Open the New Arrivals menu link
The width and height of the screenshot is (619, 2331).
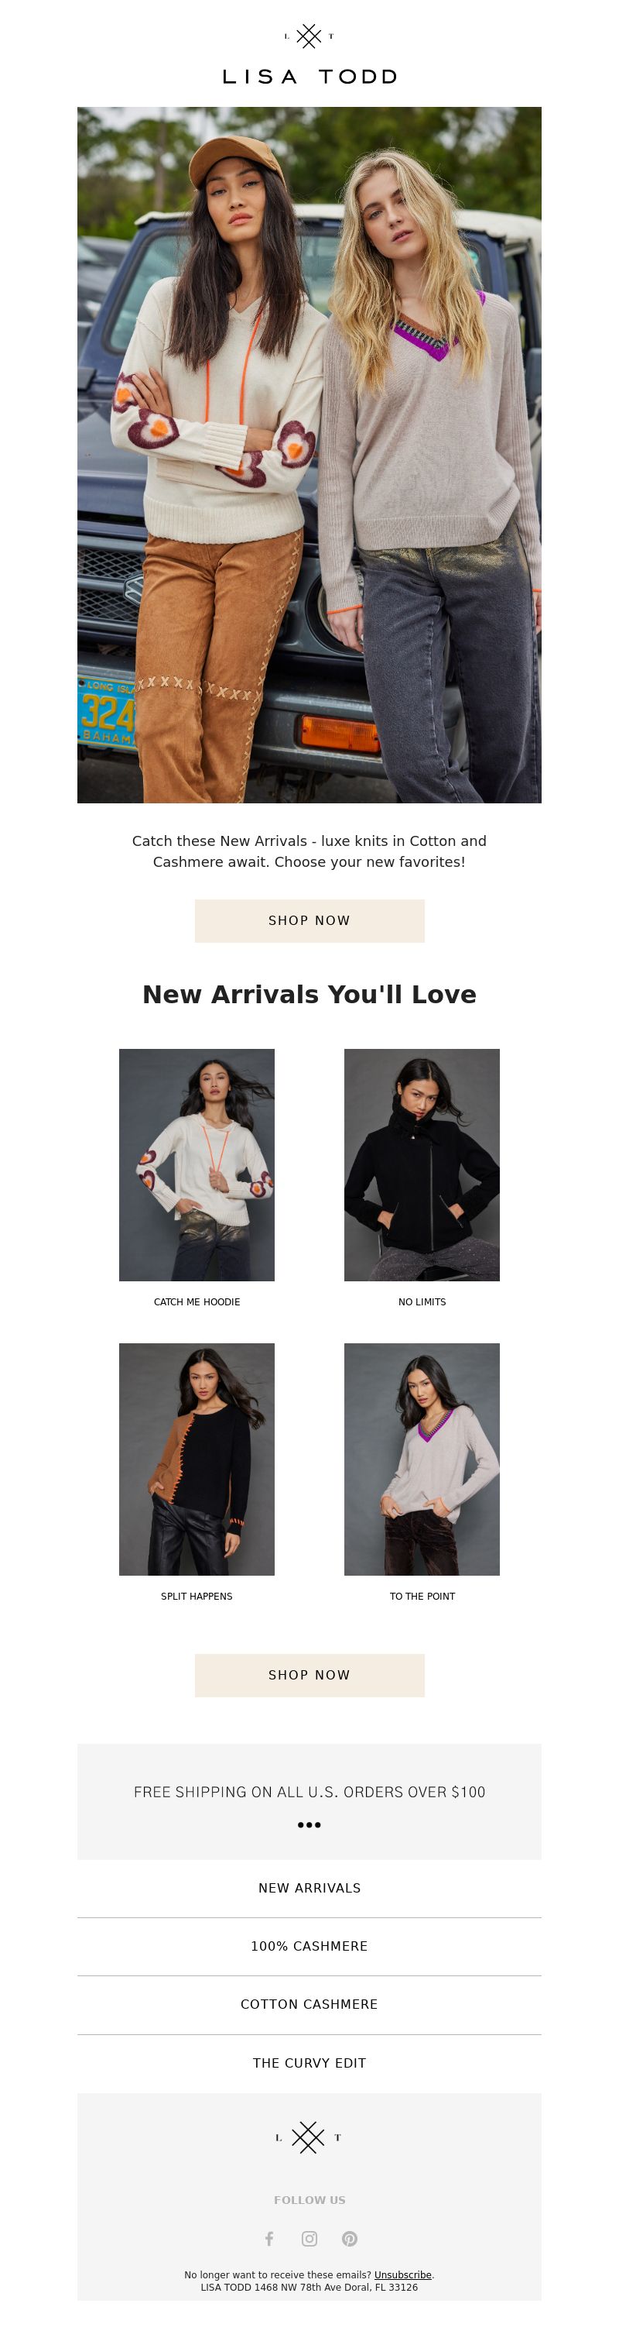309,1888
